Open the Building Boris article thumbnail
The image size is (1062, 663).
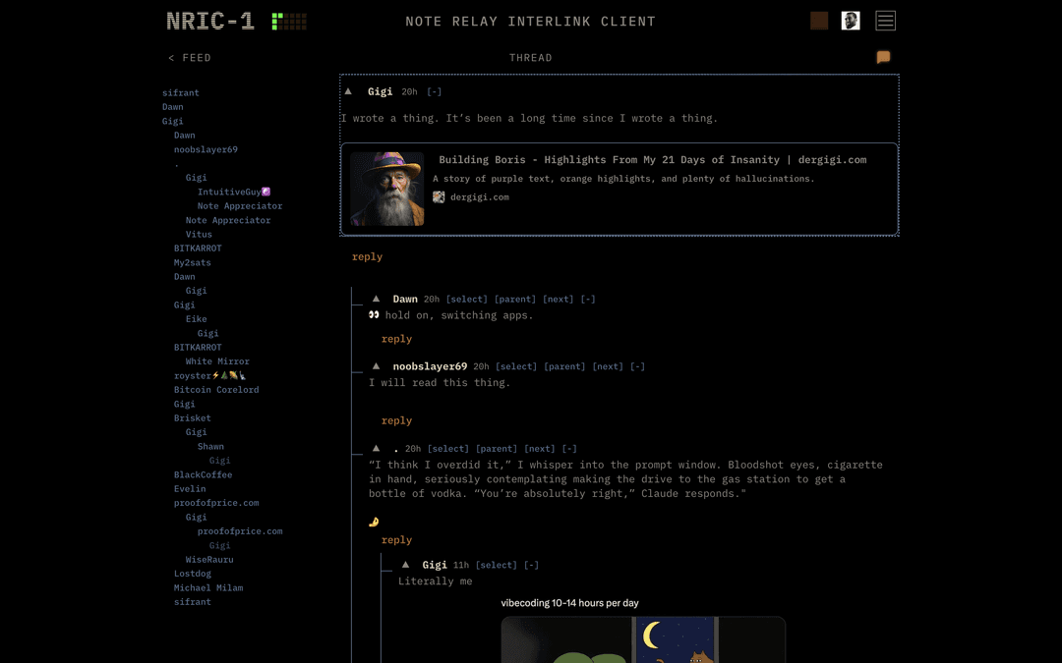coord(387,189)
